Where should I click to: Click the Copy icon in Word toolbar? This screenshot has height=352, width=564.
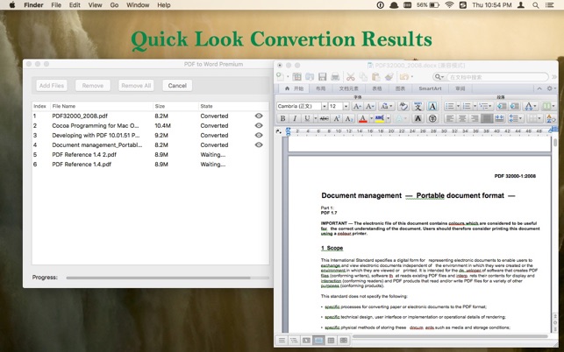[363, 76]
